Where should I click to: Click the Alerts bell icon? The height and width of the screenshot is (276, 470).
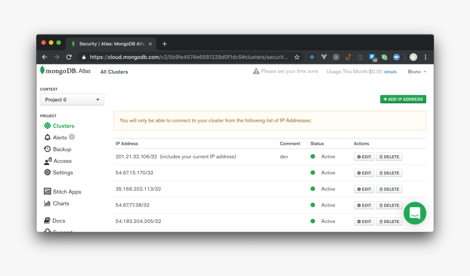point(48,137)
